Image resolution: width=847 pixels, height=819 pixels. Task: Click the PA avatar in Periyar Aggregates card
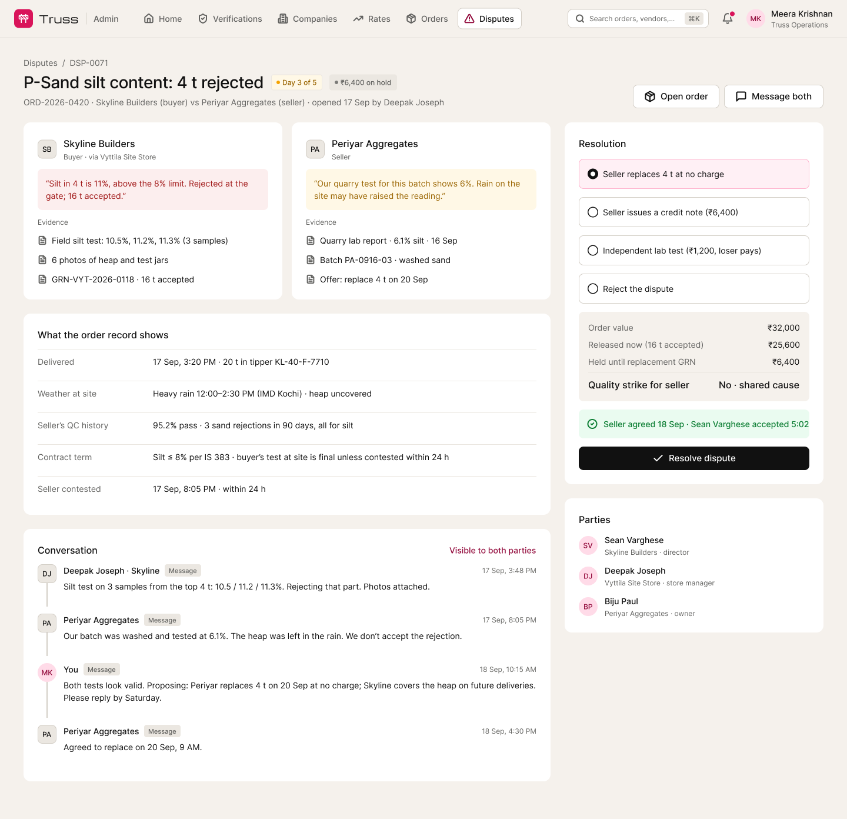coord(315,149)
